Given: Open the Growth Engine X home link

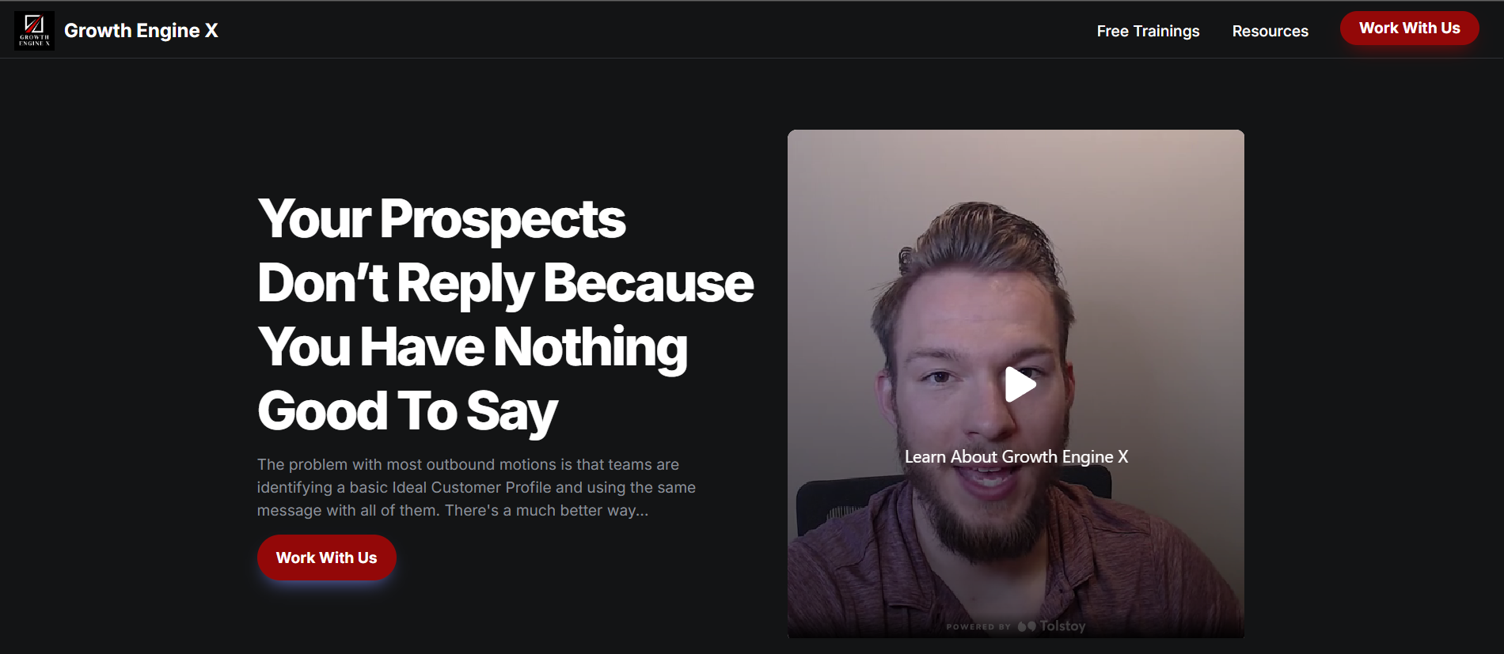Looking at the screenshot, I should pos(141,30).
